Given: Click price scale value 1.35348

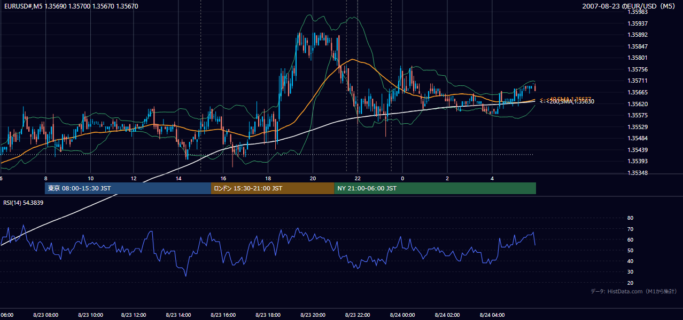Looking at the screenshot, I should pyautogui.click(x=638, y=173).
